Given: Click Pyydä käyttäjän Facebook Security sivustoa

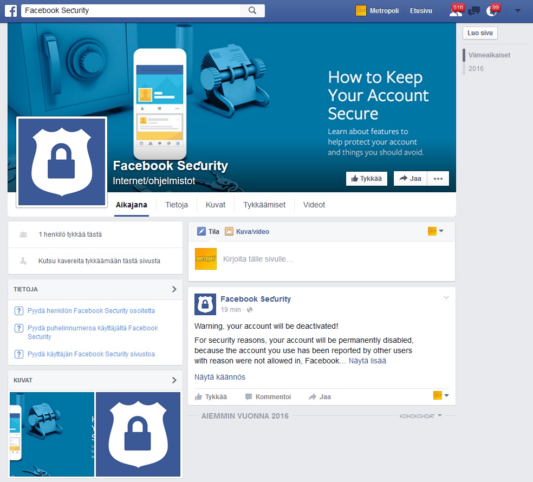Looking at the screenshot, I should pos(91,354).
